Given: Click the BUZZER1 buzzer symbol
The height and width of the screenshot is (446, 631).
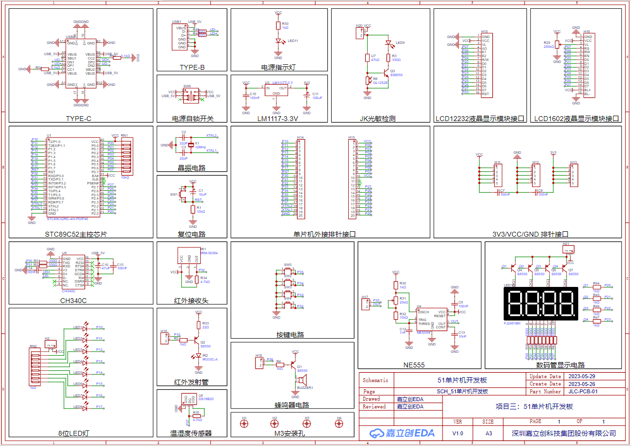Looking at the screenshot, I should [302, 379].
